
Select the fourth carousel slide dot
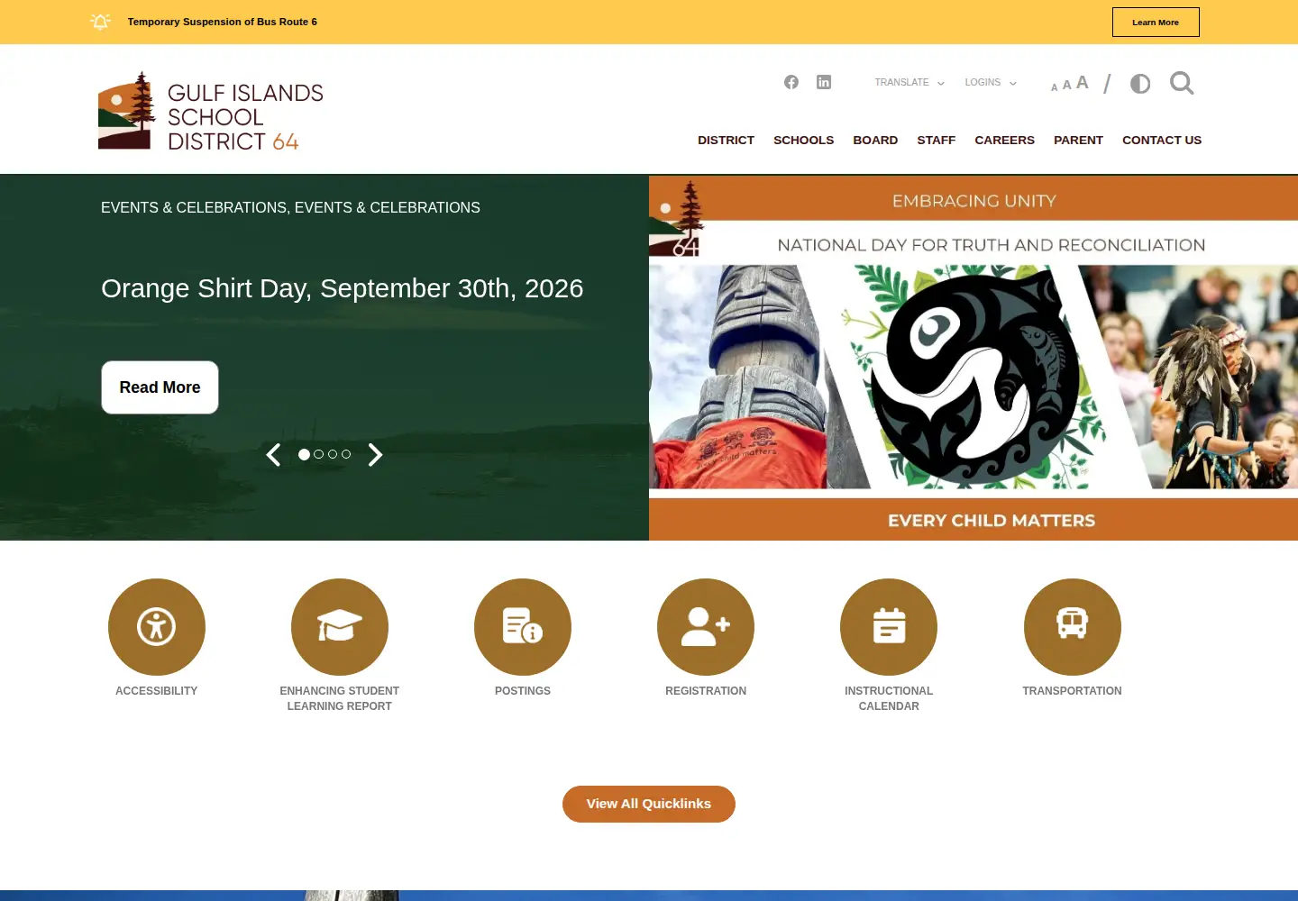[x=346, y=455]
